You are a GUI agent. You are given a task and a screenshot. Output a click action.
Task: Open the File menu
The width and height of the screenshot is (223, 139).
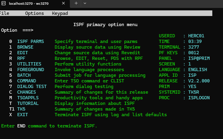4,13
